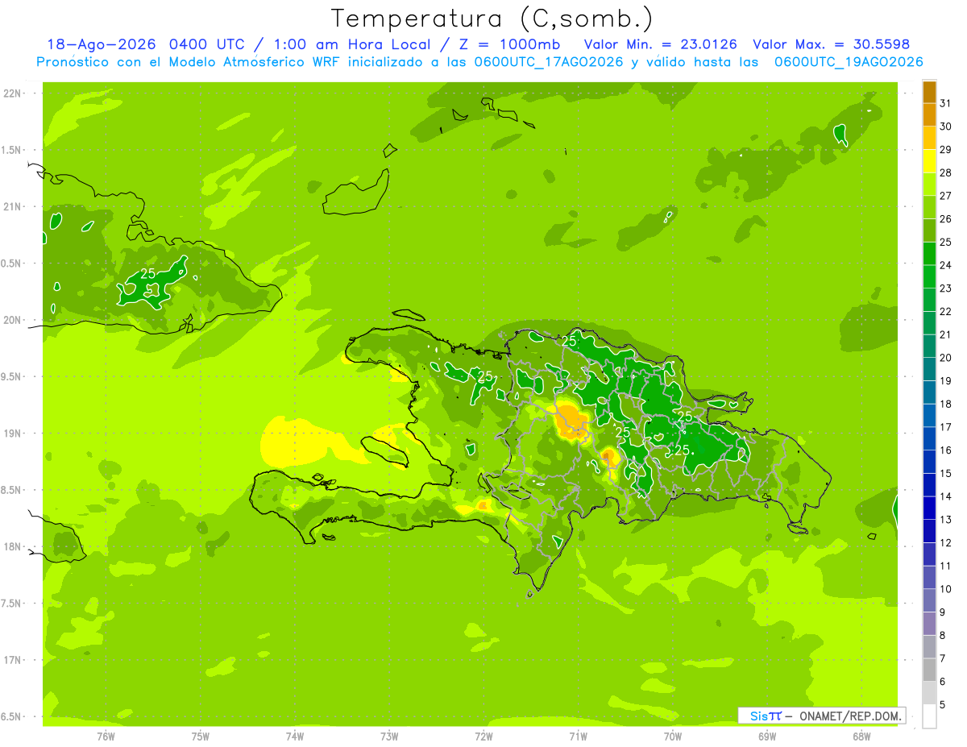The width and height of the screenshot is (967, 747).
Task: Click the 72W longitude axis label
Action: [483, 736]
